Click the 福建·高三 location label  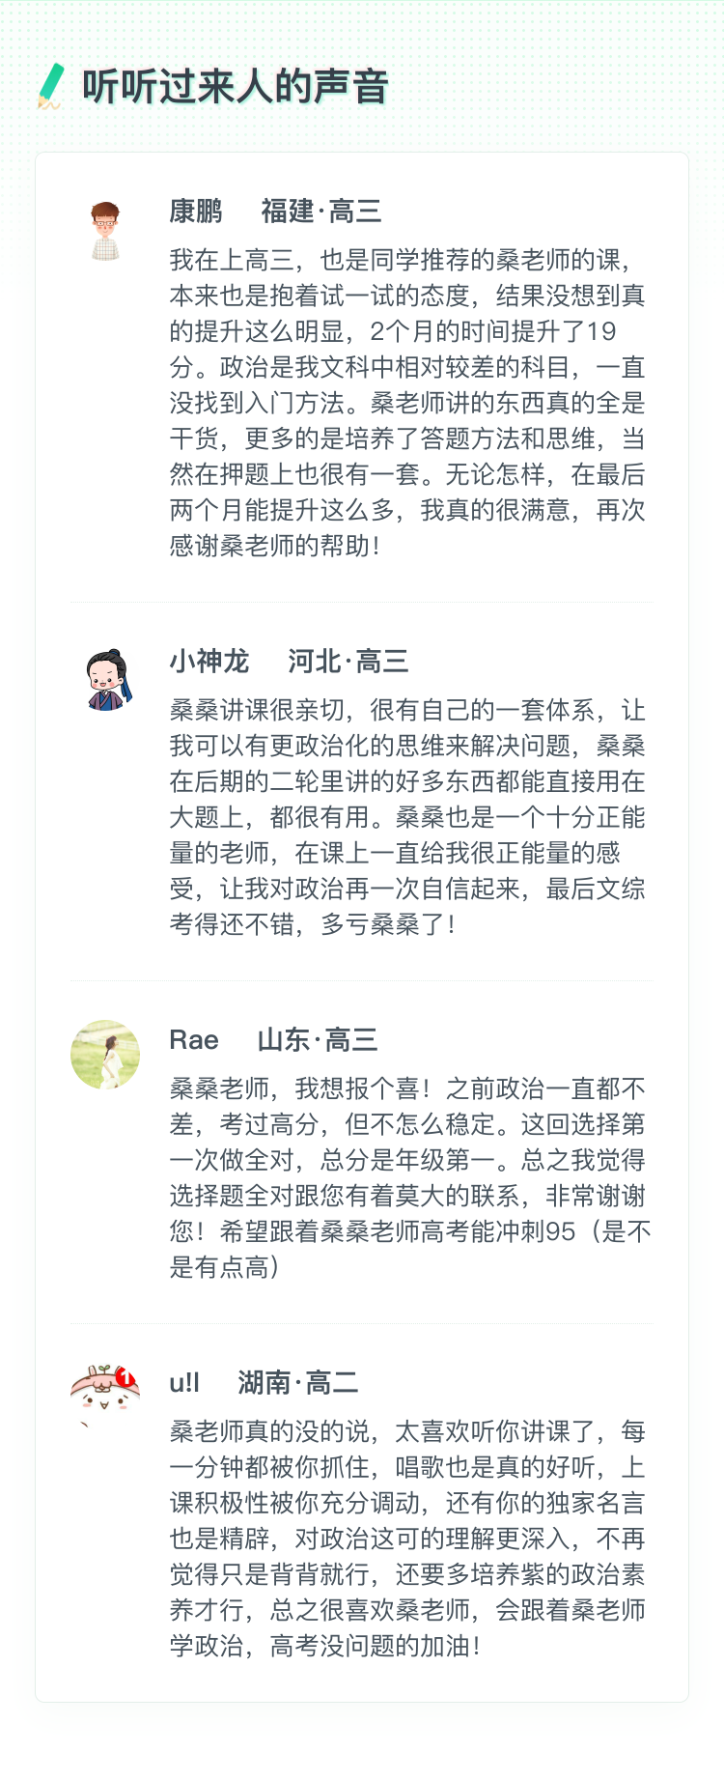coord(320,211)
